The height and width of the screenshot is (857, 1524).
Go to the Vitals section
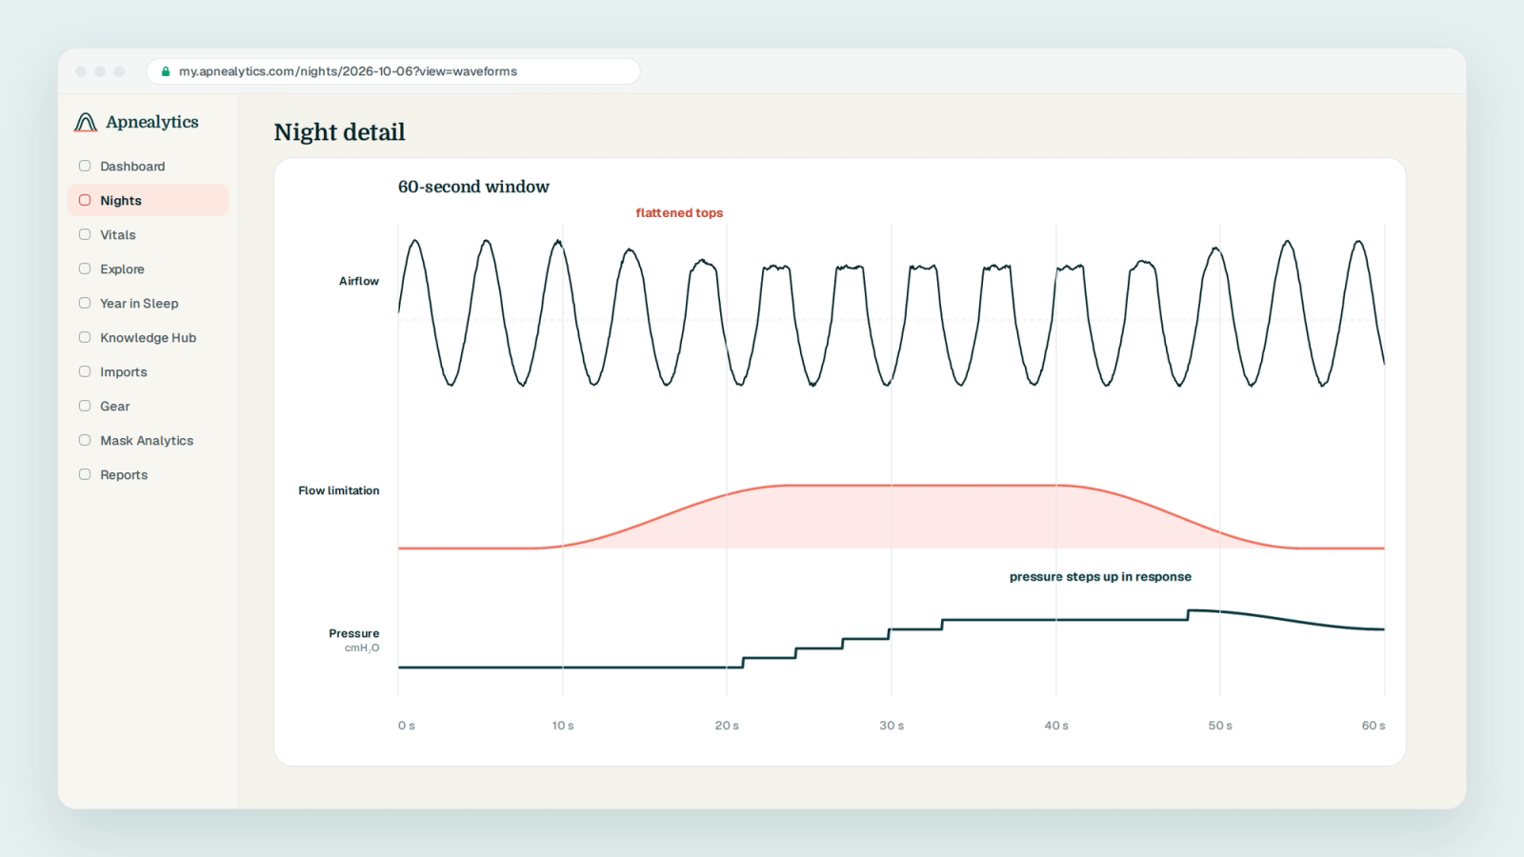click(x=148, y=234)
